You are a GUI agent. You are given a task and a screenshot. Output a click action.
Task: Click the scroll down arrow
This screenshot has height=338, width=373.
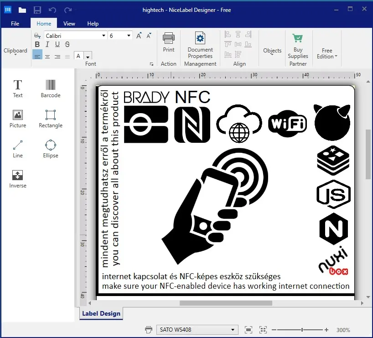368,297
